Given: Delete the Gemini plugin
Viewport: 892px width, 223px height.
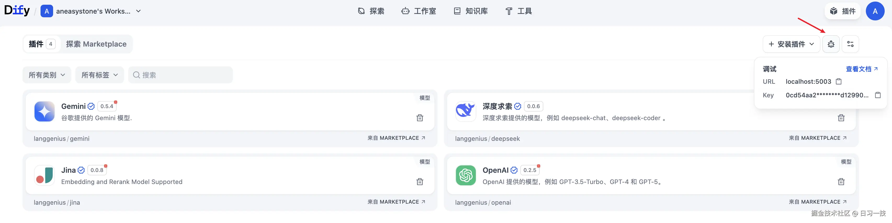Looking at the screenshot, I should point(420,118).
